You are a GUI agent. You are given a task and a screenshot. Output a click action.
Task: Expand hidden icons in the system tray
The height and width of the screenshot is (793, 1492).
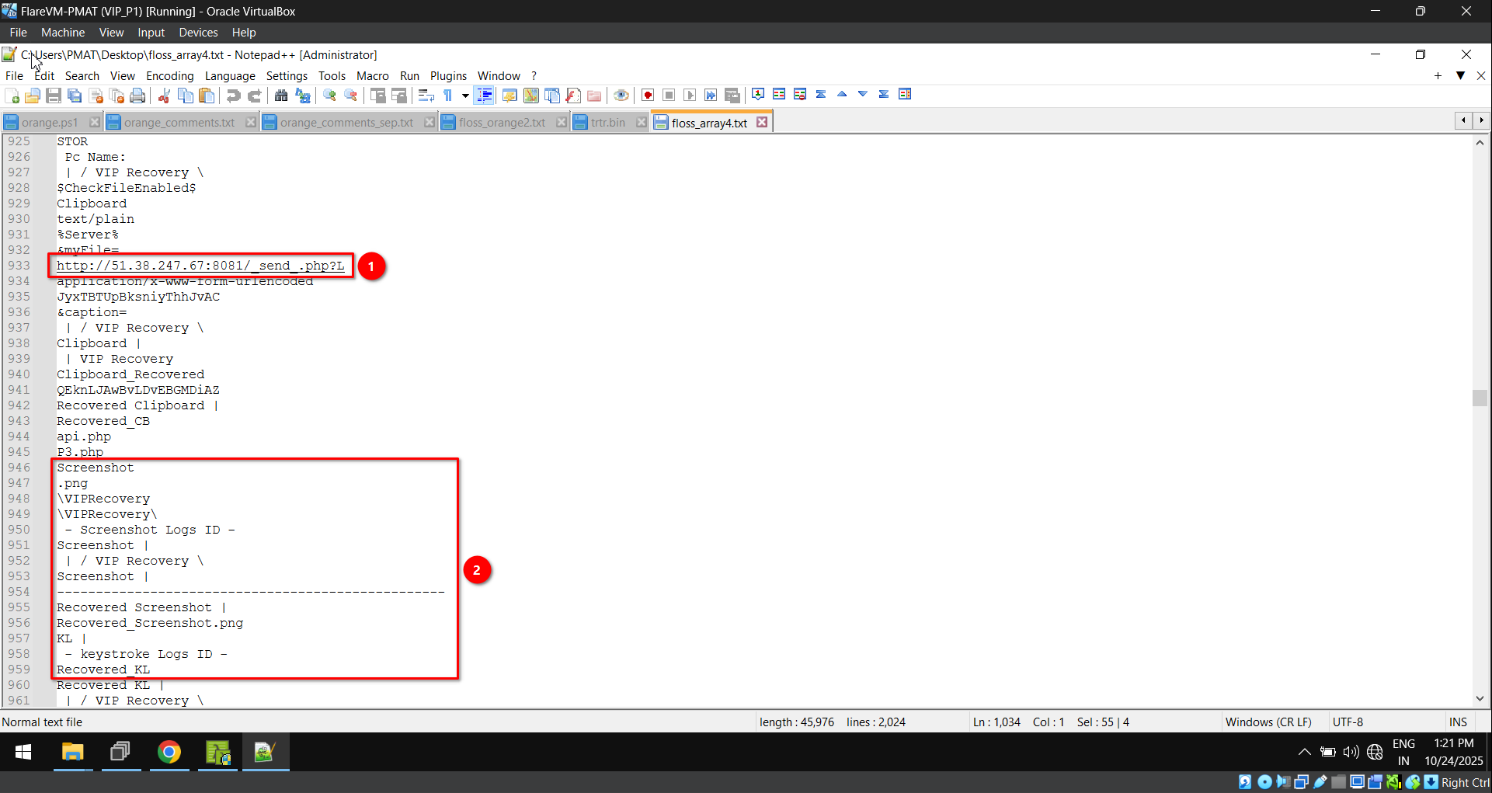[1304, 752]
